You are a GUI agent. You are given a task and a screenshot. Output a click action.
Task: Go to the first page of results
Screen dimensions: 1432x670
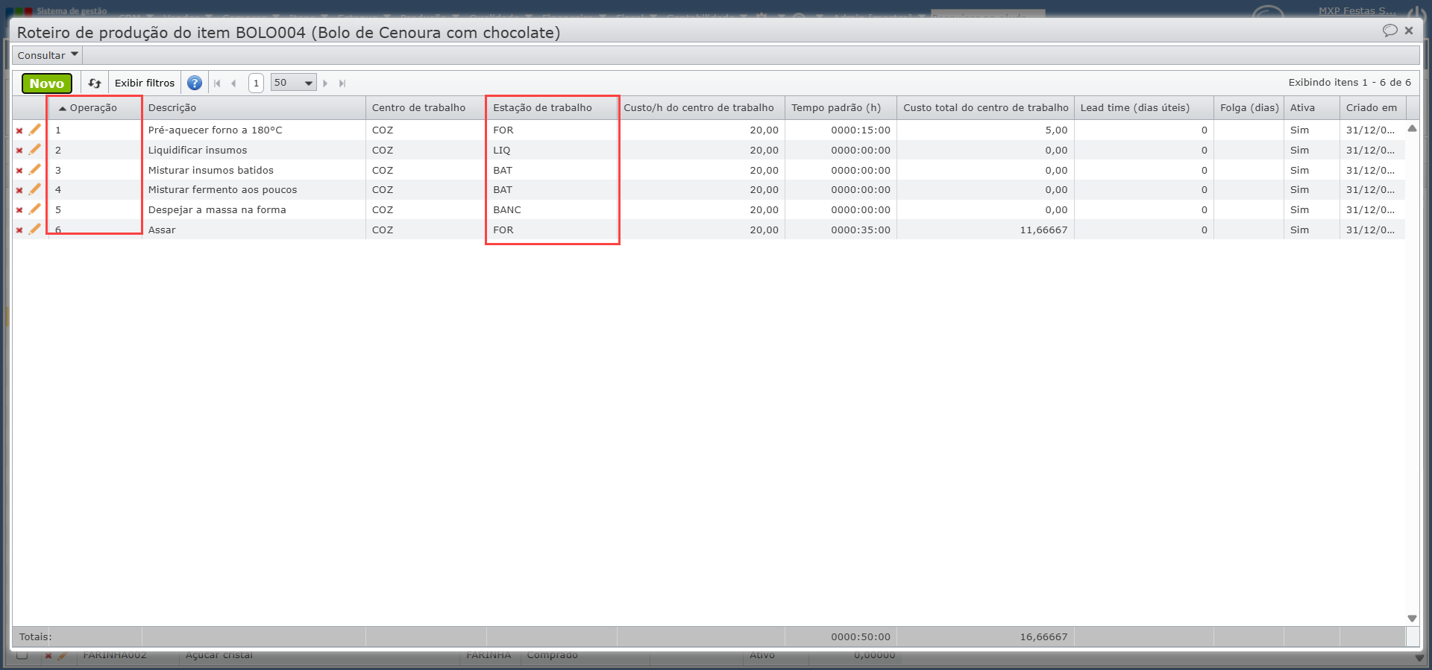click(217, 83)
